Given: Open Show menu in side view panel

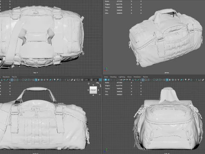Looking at the screenshot, I should [x=129, y=77].
